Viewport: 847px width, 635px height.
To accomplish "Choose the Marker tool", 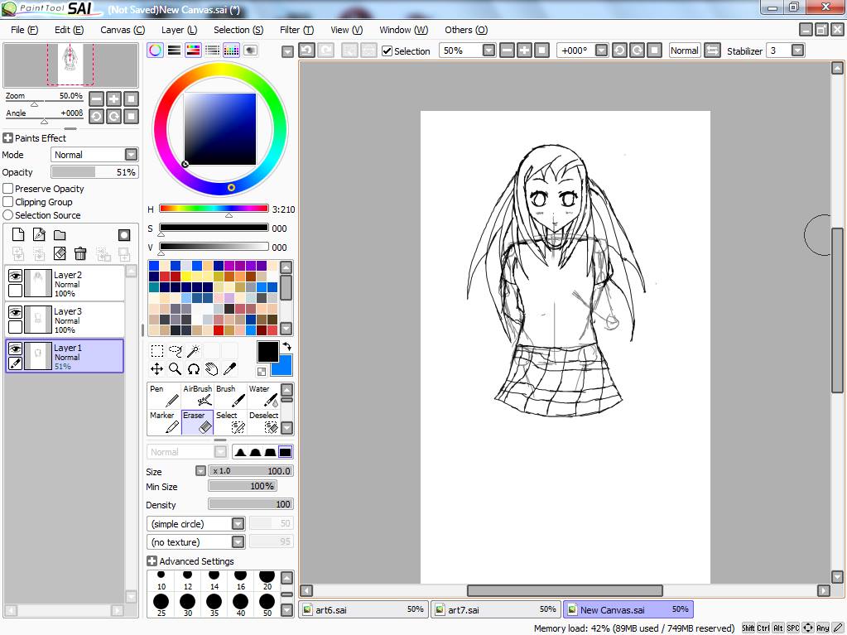I will [x=164, y=422].
